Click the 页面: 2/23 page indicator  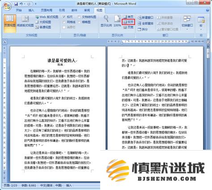click(10, 186)
